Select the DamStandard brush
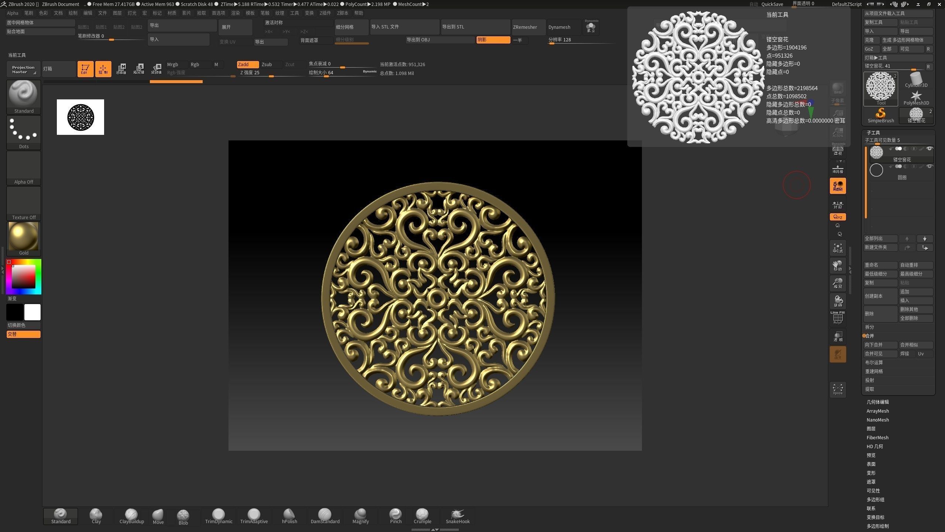The image size is (945, 532). pyautogui.click(x=324, y=515)
